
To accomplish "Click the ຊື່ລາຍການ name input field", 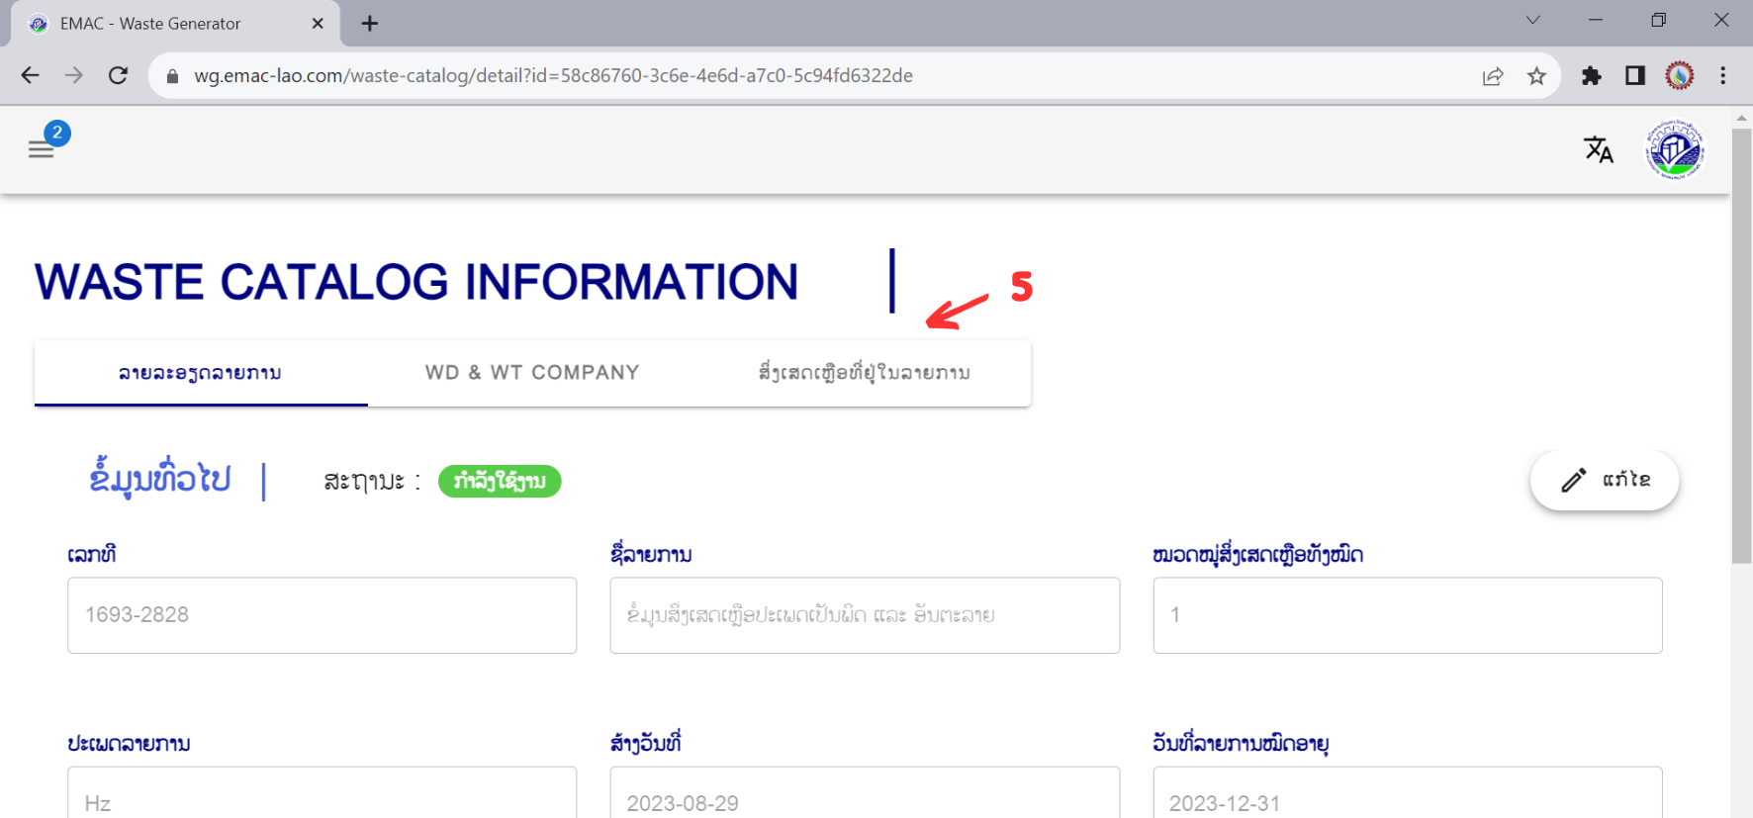I will pyautogui.click(x=864, y=615).
